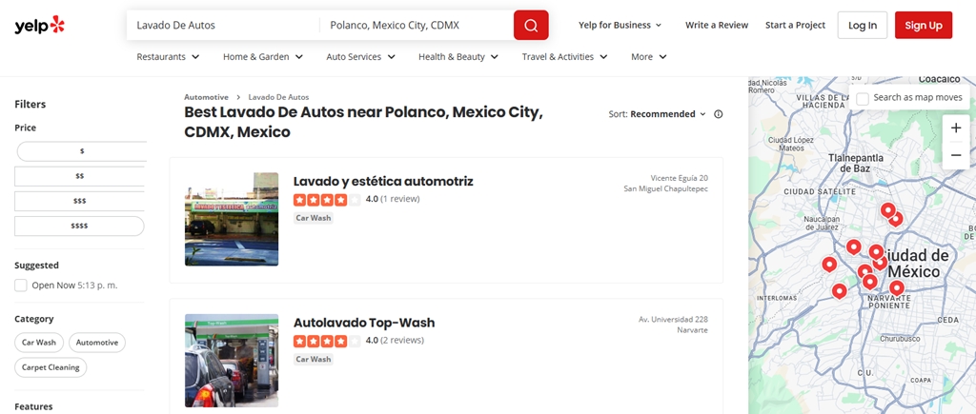Focus the Lavado De Autos search field

click(x=224, y=25)
